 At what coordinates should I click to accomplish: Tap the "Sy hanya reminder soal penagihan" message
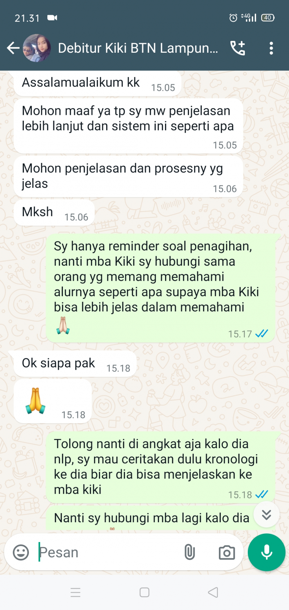[x=160, y=288]
